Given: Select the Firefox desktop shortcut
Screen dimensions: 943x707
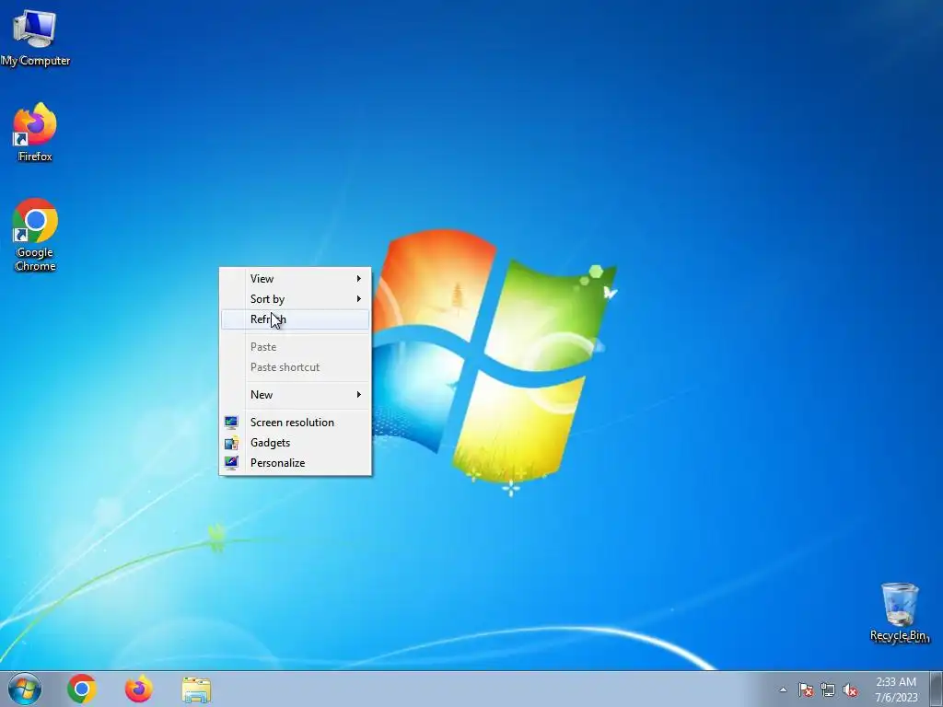Looking at the screenshot, I should click(x=35, y=133).
